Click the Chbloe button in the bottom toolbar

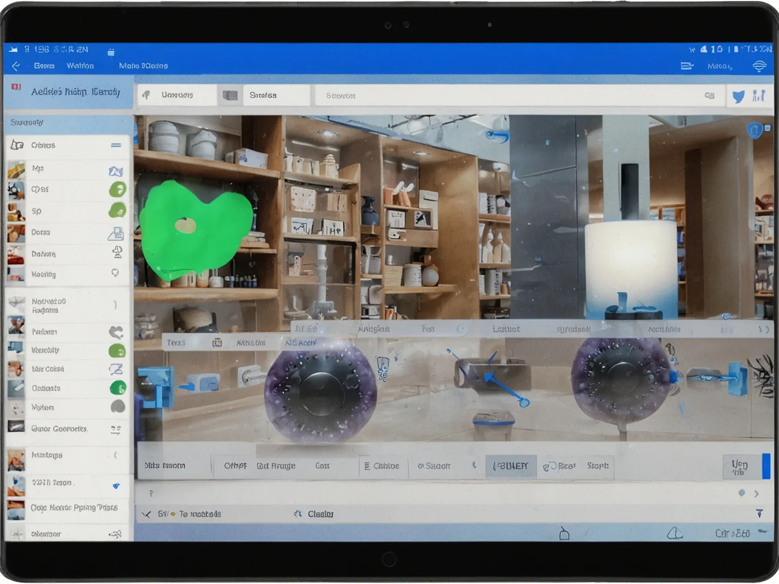382,466
